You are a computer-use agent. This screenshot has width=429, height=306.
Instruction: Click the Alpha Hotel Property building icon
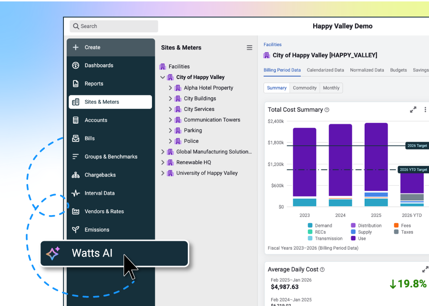pyautogui.click(x=178, y=88)
